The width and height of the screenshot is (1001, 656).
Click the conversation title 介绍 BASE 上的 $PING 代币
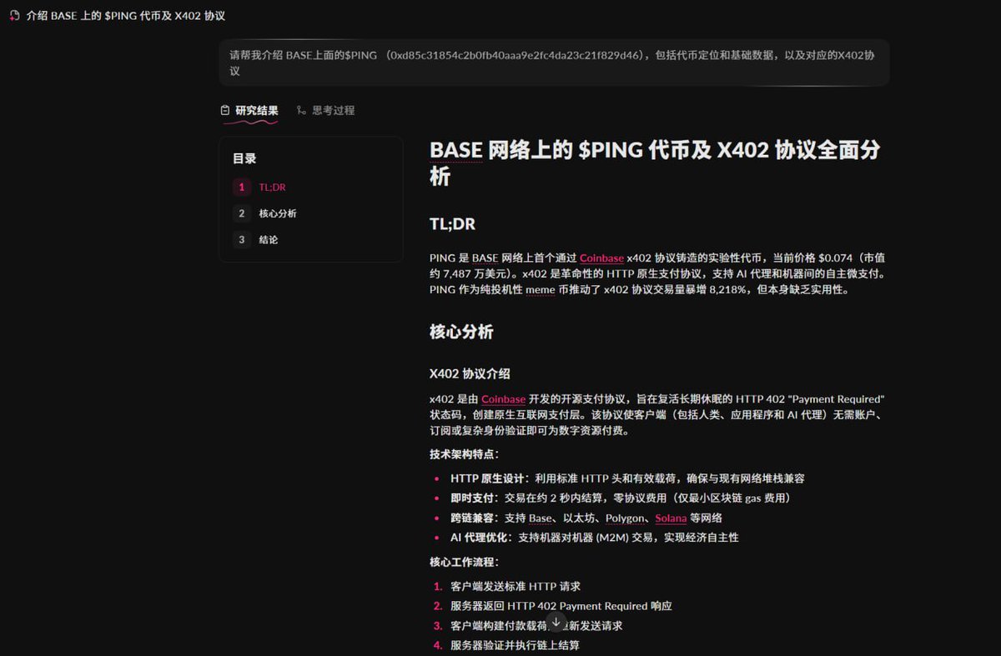(x=125, y=16)
